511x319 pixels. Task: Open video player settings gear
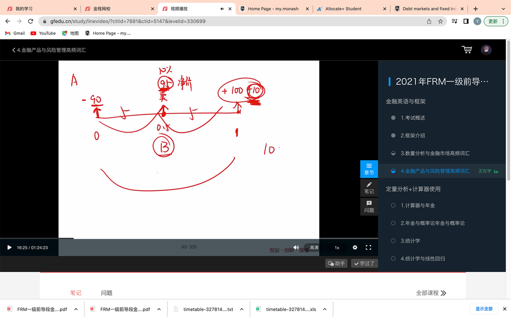pos(355,247)
